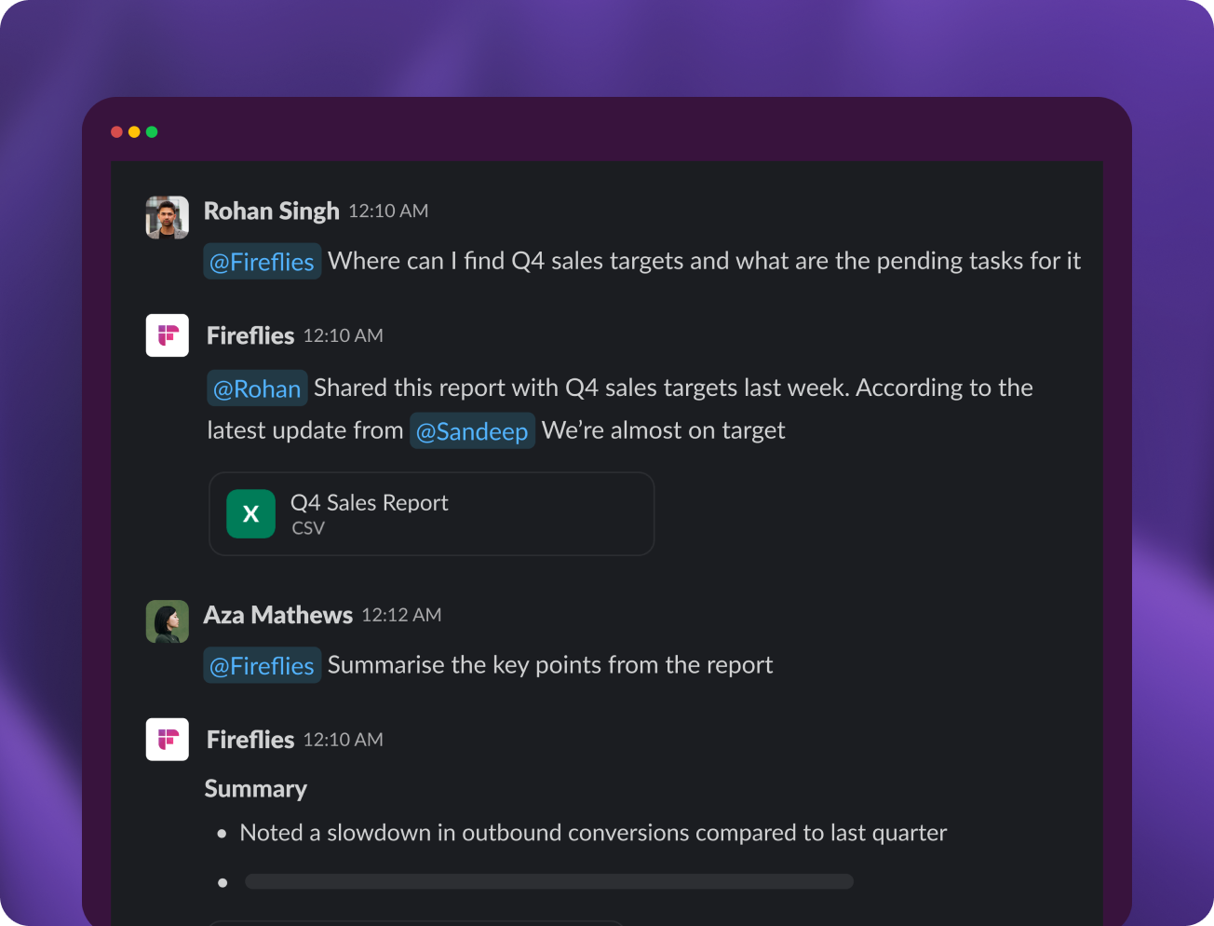Open Fireflies sender name above Summary
1214x926 pixels.
click(x=250, y=740)
